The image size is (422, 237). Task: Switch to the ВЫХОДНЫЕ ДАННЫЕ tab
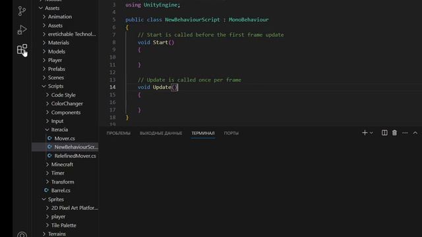161,133
